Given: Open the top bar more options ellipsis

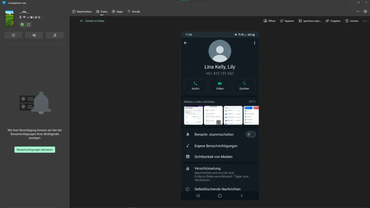Looking at the screenshot, I should tap(358, 11).
